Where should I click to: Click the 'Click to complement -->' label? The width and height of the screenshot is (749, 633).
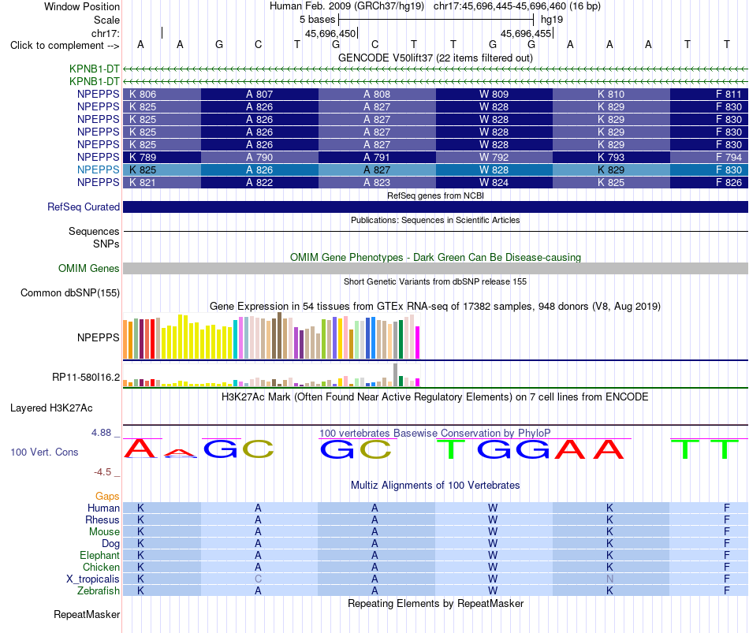tap(65, 46)
